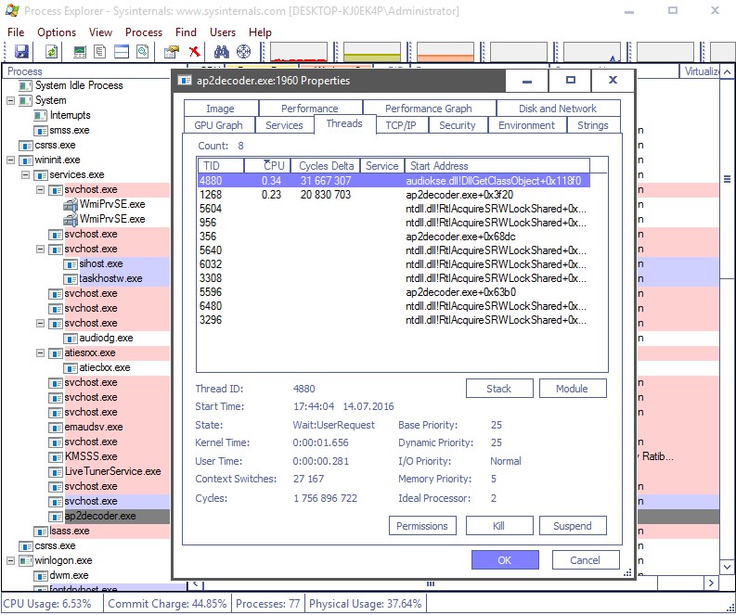Open the Users menu
Image resolution: width=736 pixels, height=615 pixels.
coord(223,32)
